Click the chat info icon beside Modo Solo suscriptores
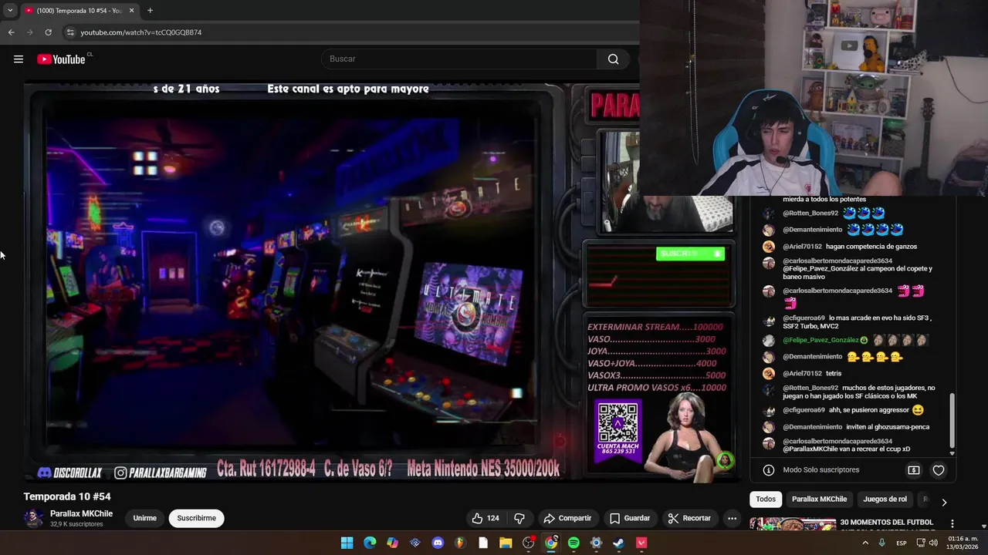 point(768,470)
